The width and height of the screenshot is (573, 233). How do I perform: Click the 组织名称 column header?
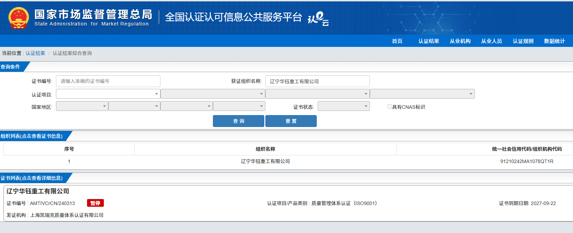(x=265, y=149)
